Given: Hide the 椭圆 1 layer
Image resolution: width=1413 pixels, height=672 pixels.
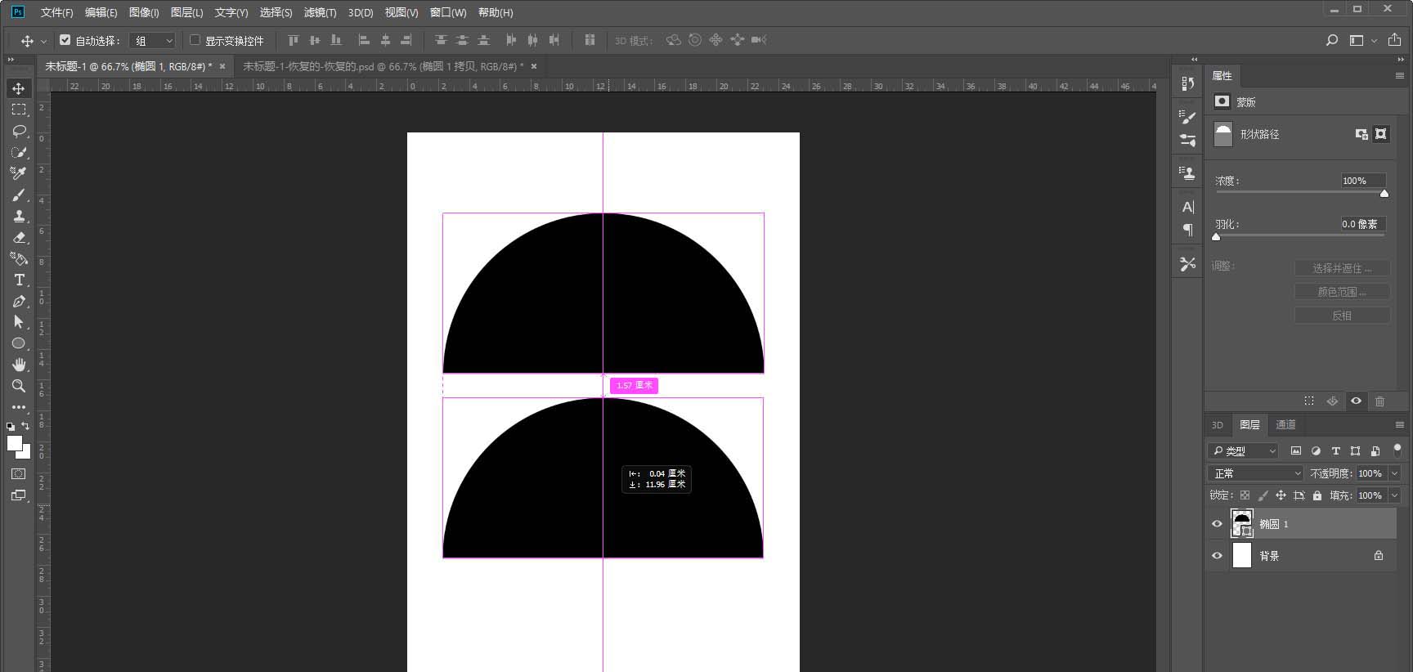Looking at the screenshot, I should (1217, 524).
